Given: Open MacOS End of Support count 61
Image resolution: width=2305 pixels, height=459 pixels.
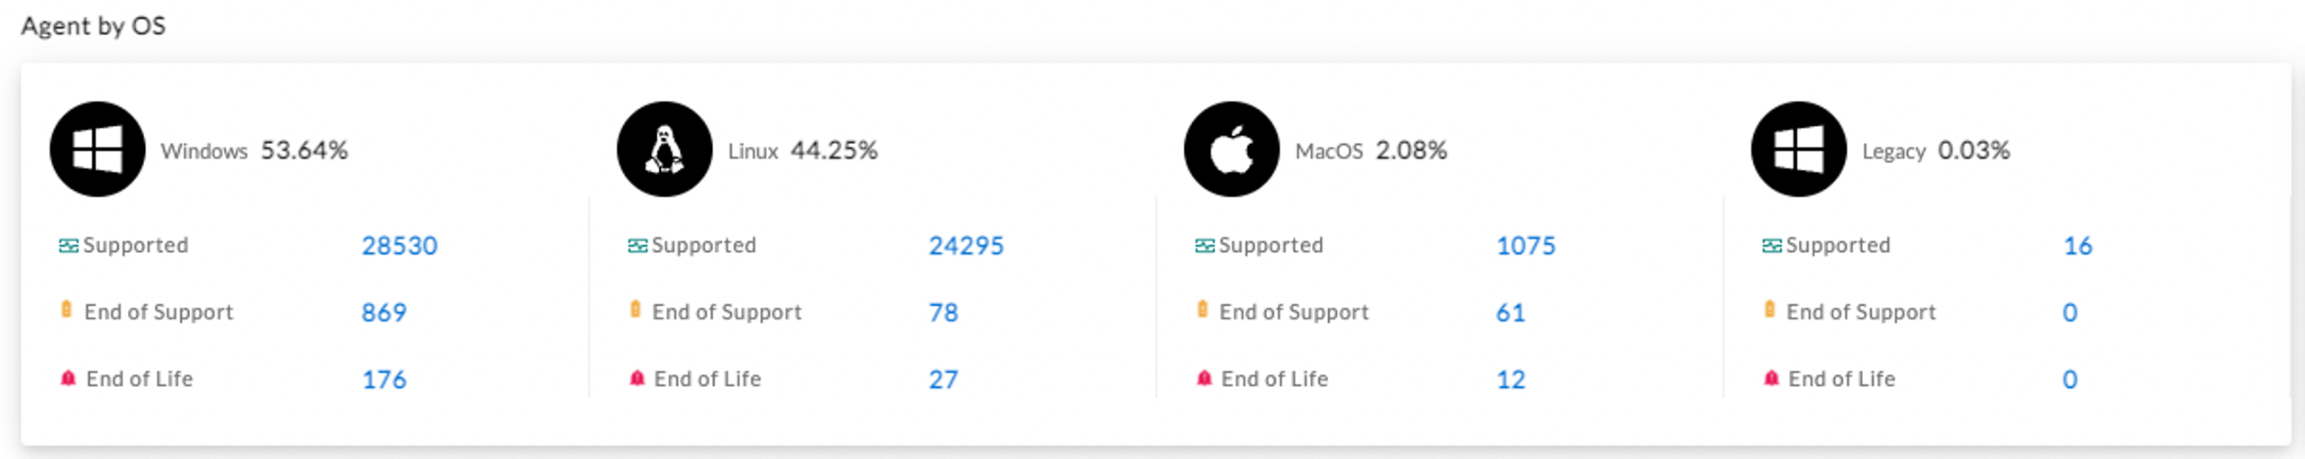Looking at the screenshot, I should pos(1511,312).
